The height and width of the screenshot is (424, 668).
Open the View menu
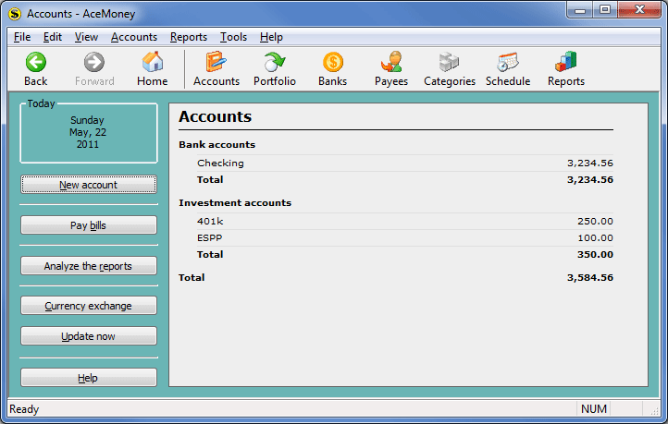86,37
